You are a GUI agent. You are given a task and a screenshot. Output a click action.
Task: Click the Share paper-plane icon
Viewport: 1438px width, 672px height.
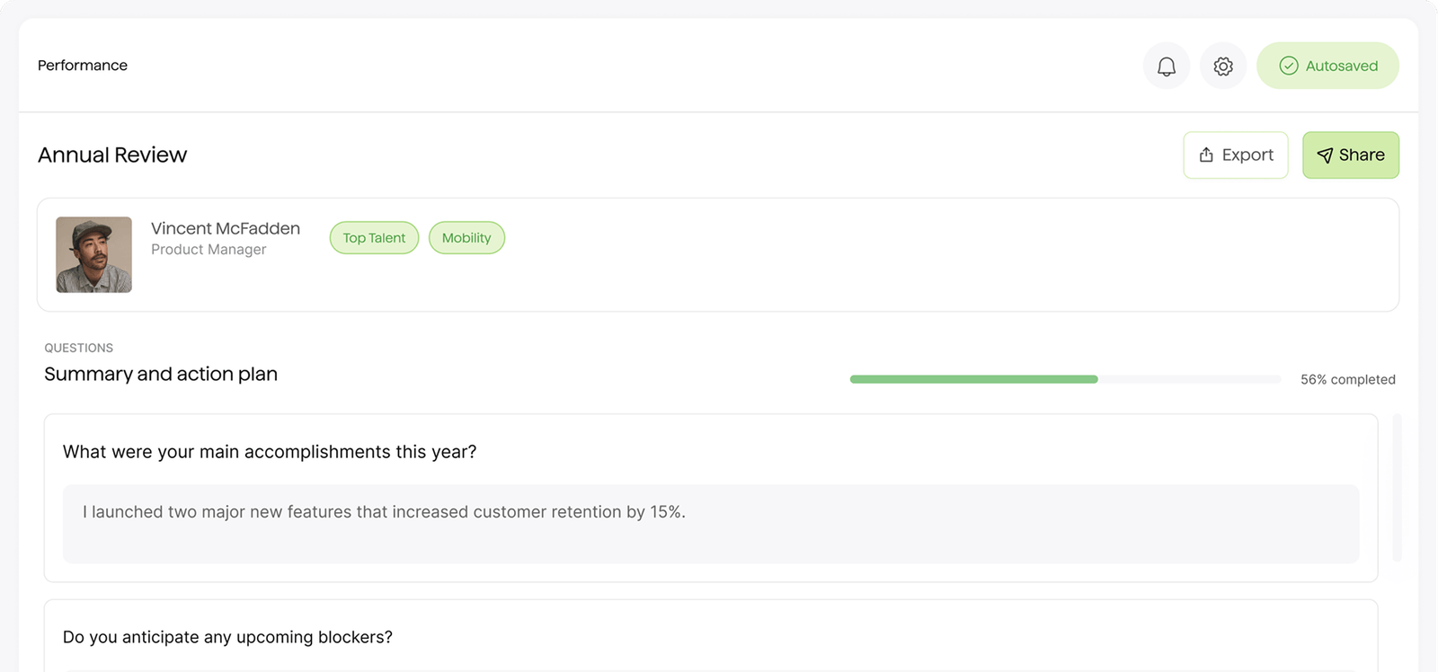pos(1326,155)
